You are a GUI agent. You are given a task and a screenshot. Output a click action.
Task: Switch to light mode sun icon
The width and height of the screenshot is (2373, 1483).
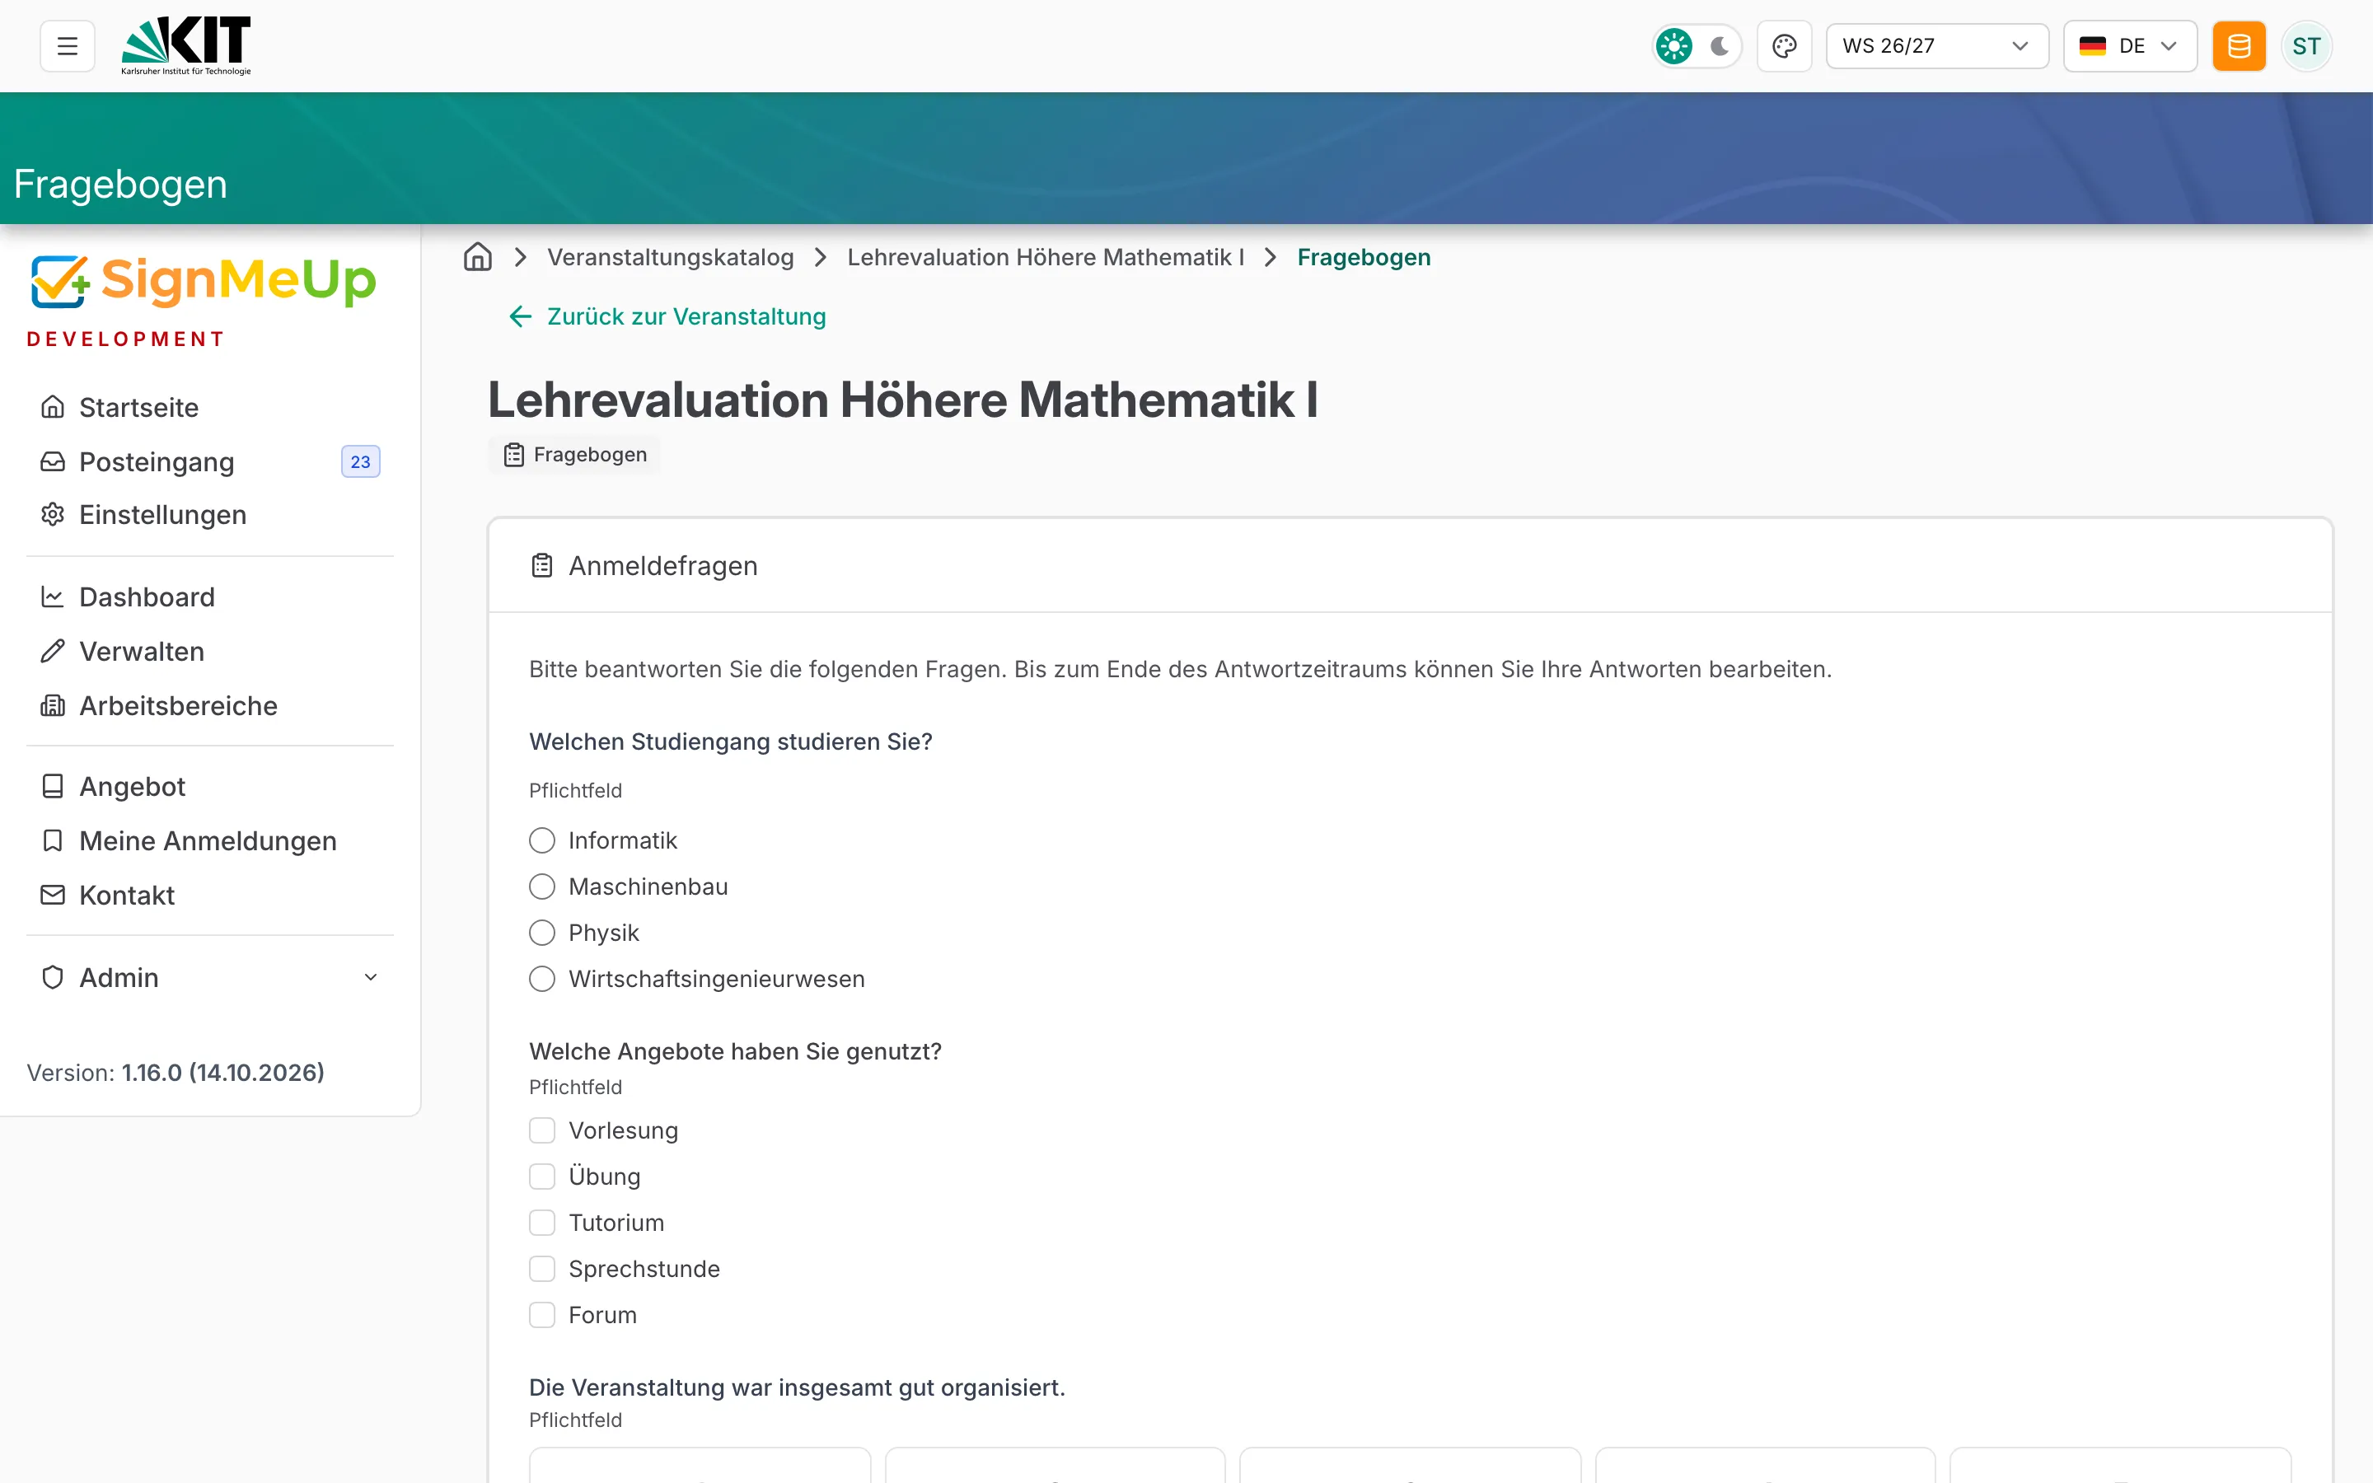point(1673,46)
